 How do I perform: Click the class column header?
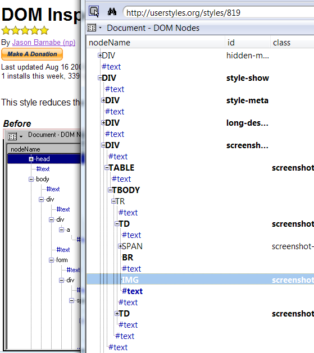coord(293,43)
